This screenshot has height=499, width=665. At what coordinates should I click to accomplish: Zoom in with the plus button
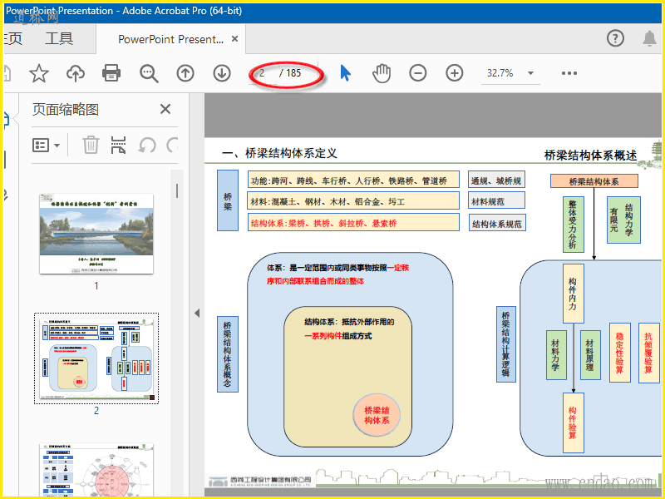454,73
